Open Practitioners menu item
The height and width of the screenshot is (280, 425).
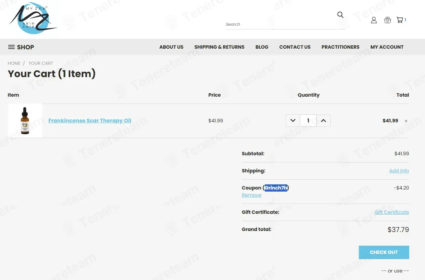pyautogui.click(x=340, y=47)
